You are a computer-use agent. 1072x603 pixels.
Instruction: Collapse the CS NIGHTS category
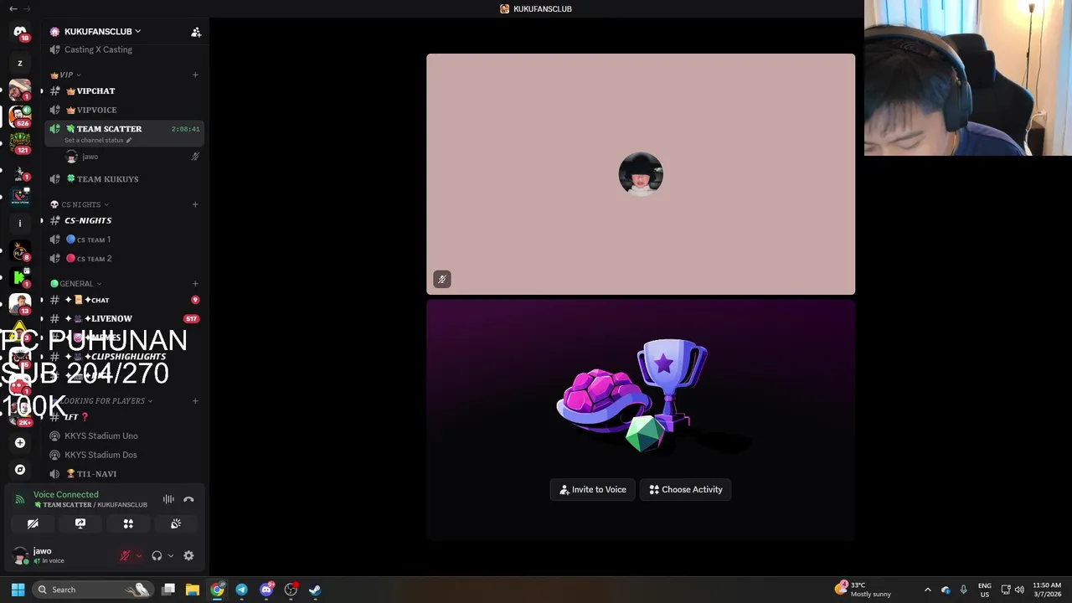(80, 204)
